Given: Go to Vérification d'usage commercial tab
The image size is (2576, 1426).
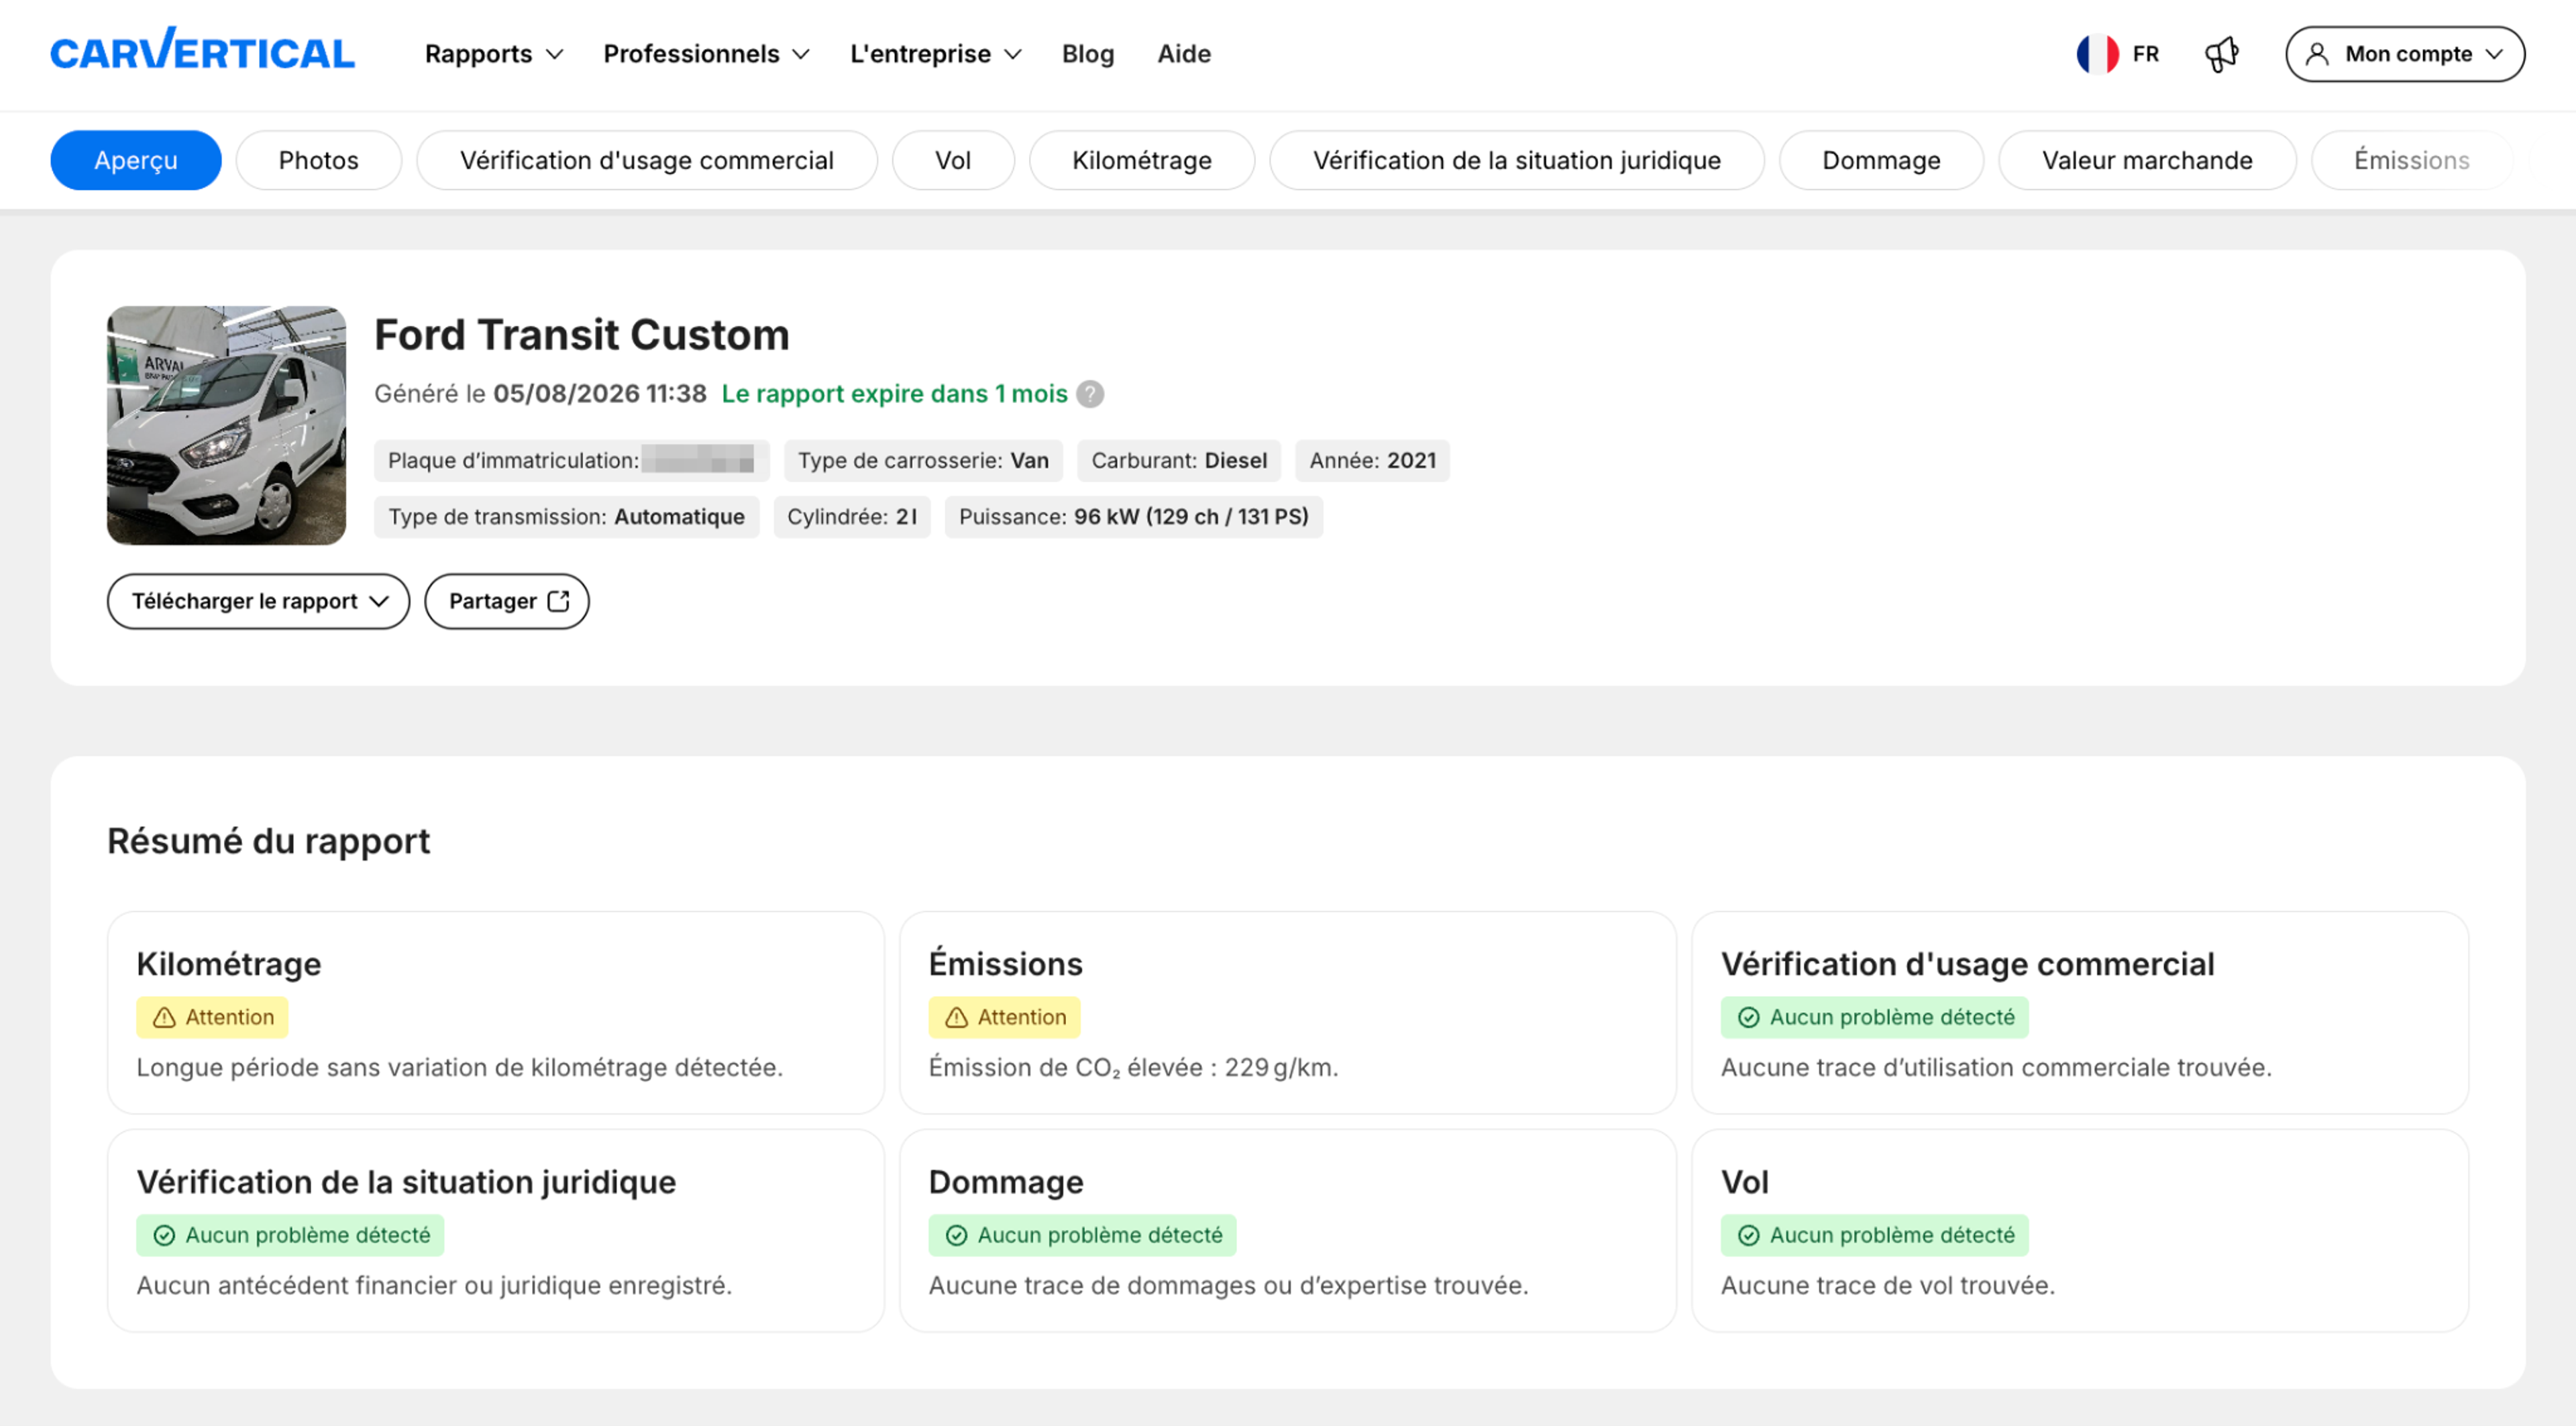Looking at the screenshot, I should [x=646, y=160].
